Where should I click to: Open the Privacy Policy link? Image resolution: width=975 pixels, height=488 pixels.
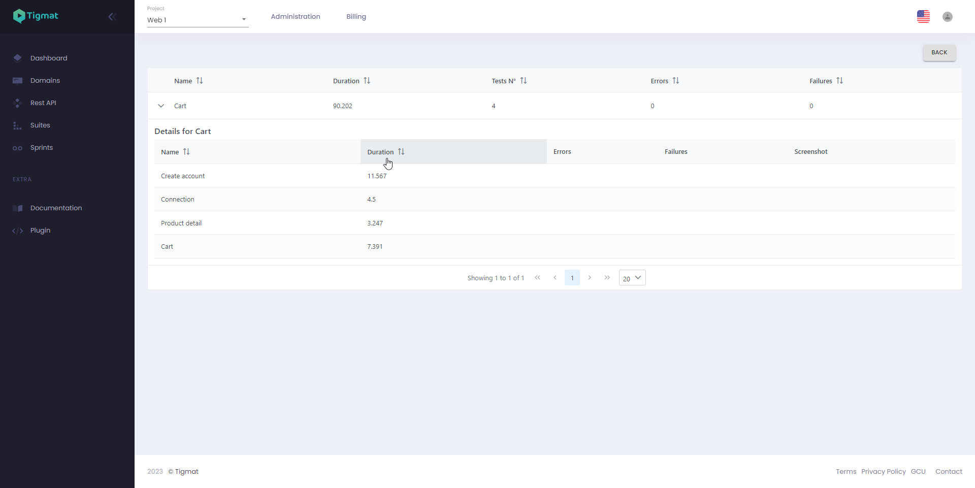click(883, 472)
